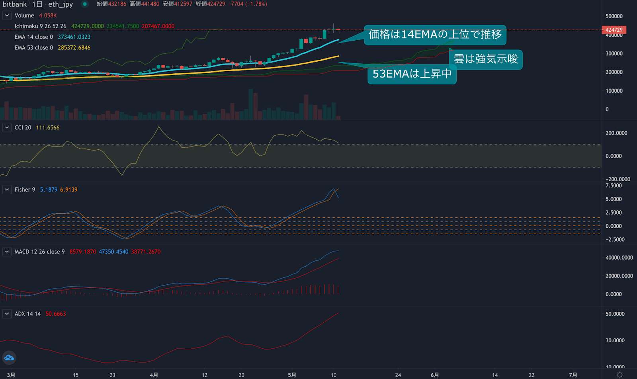637x379 pixels.
Task: Collapse the Volume indicator legend chevron
Action: (x=7, y=16)
